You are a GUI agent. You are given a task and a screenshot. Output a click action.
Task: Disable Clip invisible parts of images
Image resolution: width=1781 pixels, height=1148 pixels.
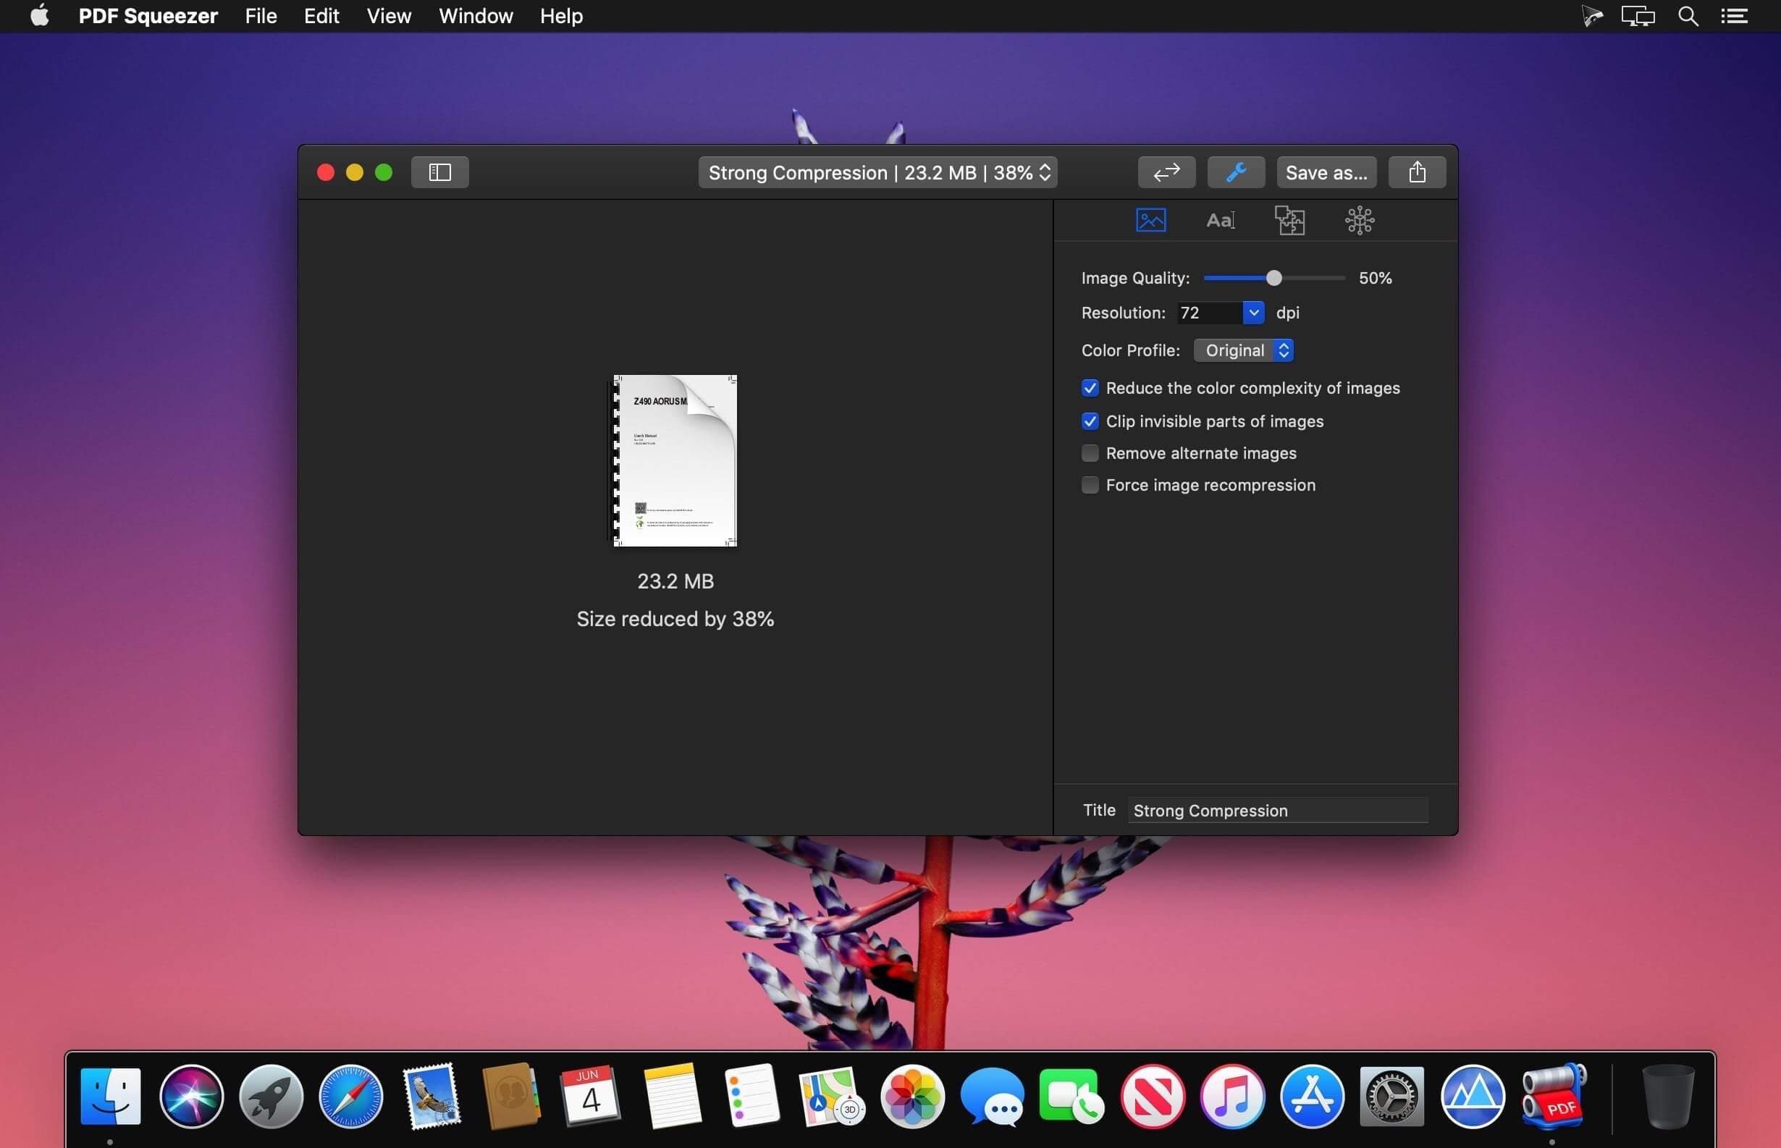click(x=1089, y=421)
